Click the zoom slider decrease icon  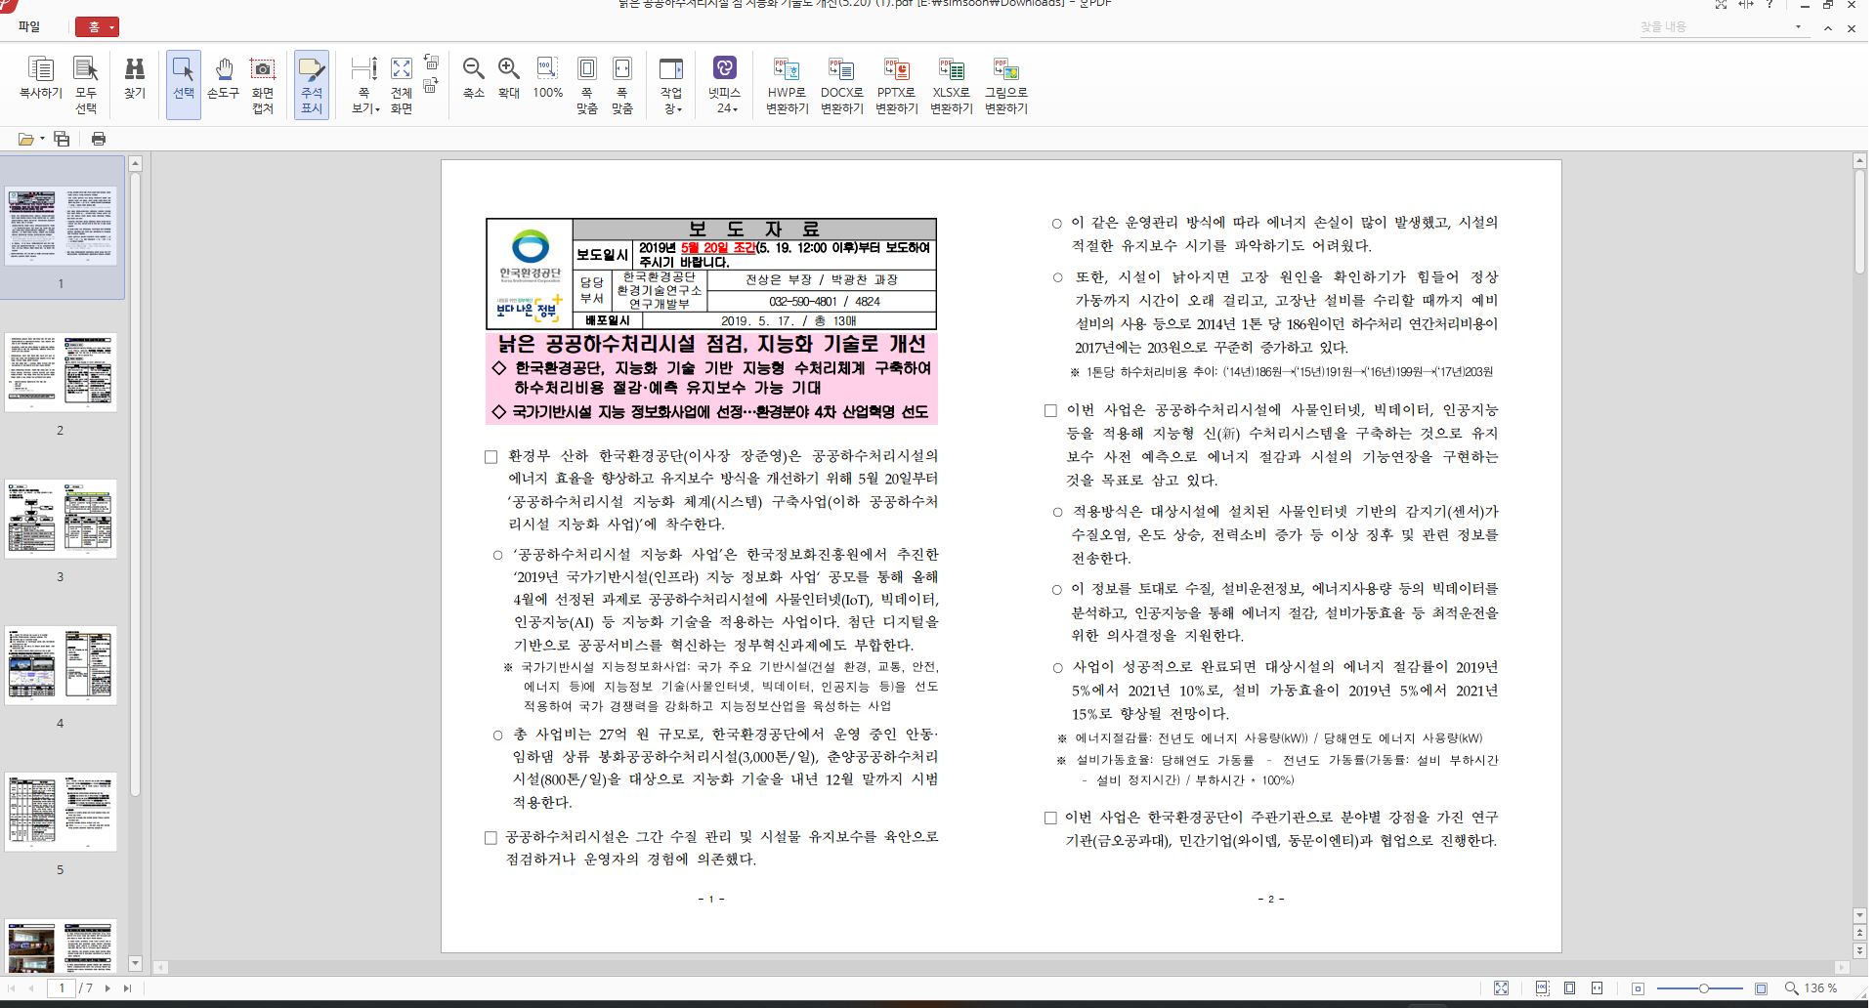(1639, 988)
